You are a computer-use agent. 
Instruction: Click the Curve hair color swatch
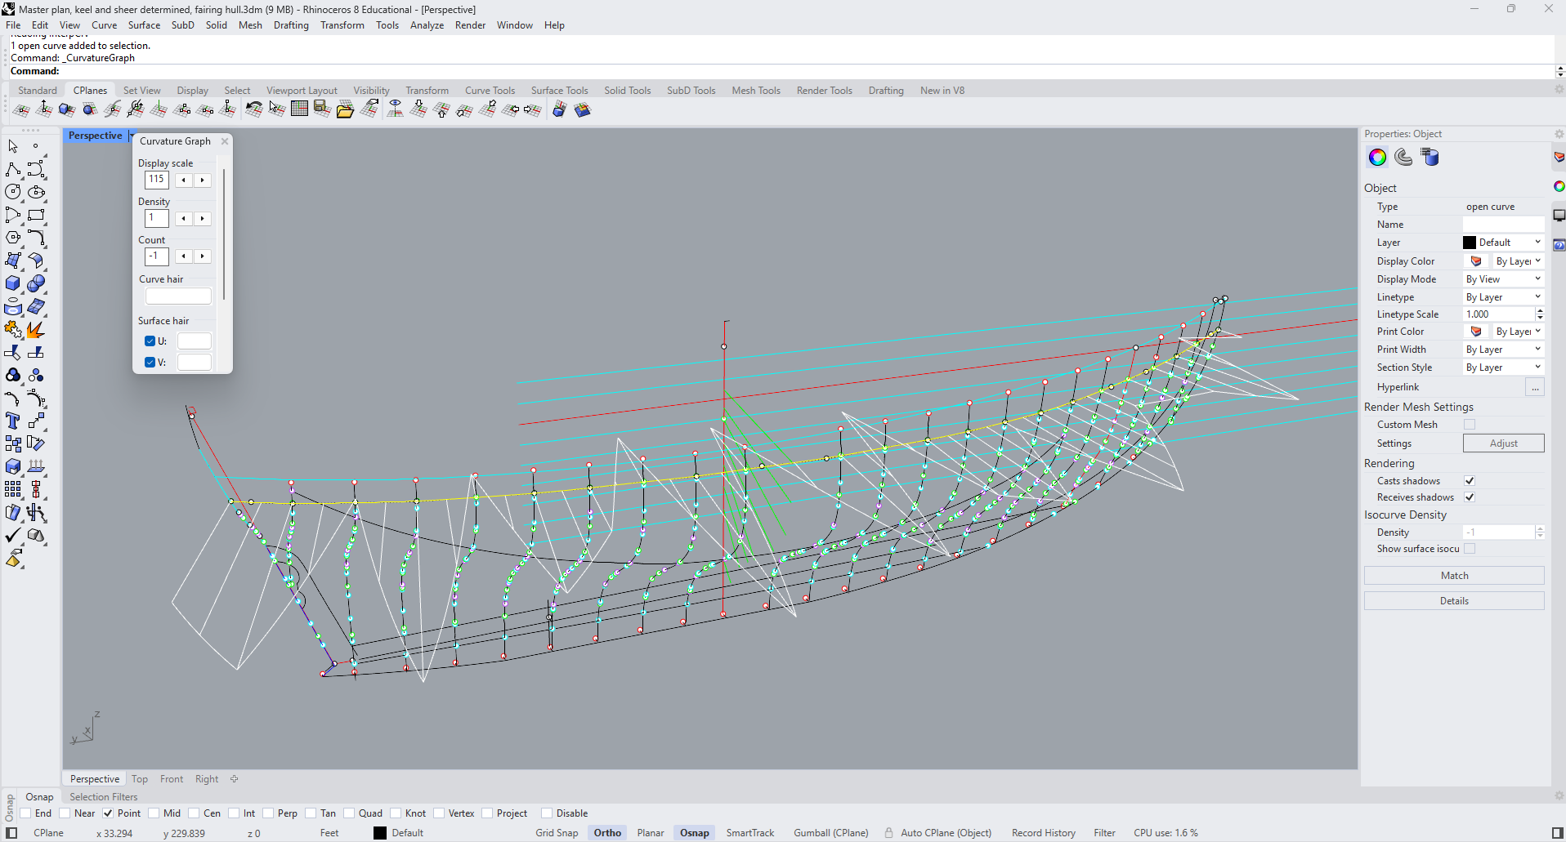click(178, 296)
